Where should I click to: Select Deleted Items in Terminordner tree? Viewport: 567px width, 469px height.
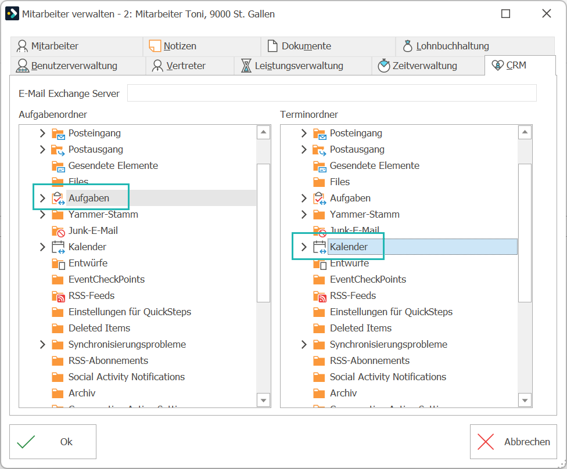point(361,329)
